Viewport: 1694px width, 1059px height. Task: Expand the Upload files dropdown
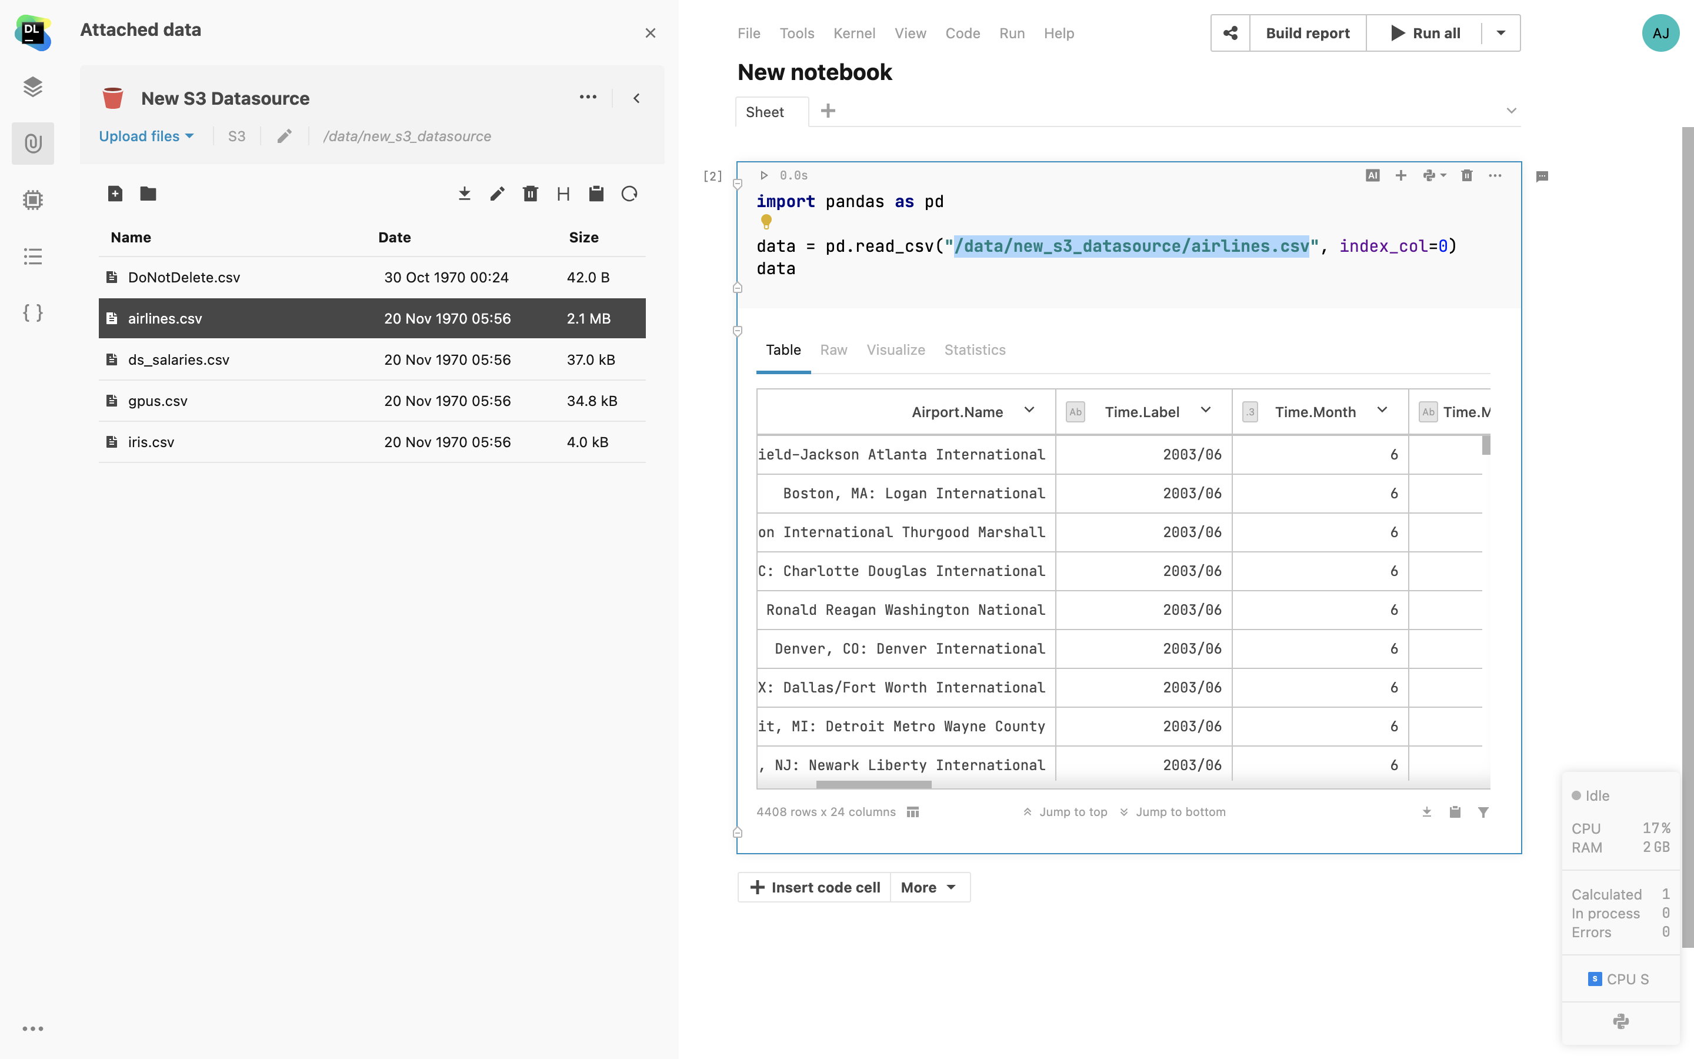(x=146, y=136)
